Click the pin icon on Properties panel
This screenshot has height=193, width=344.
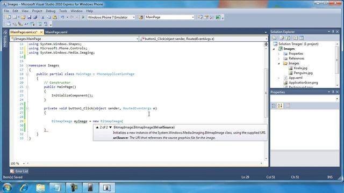[x=333, y=92]
